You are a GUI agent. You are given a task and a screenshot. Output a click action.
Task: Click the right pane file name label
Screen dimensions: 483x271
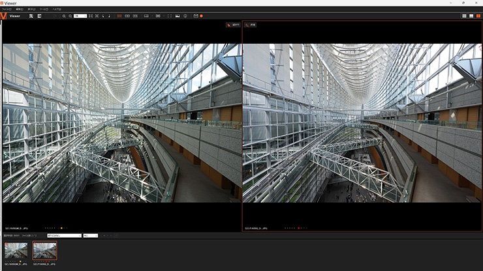tap(257, 229)
